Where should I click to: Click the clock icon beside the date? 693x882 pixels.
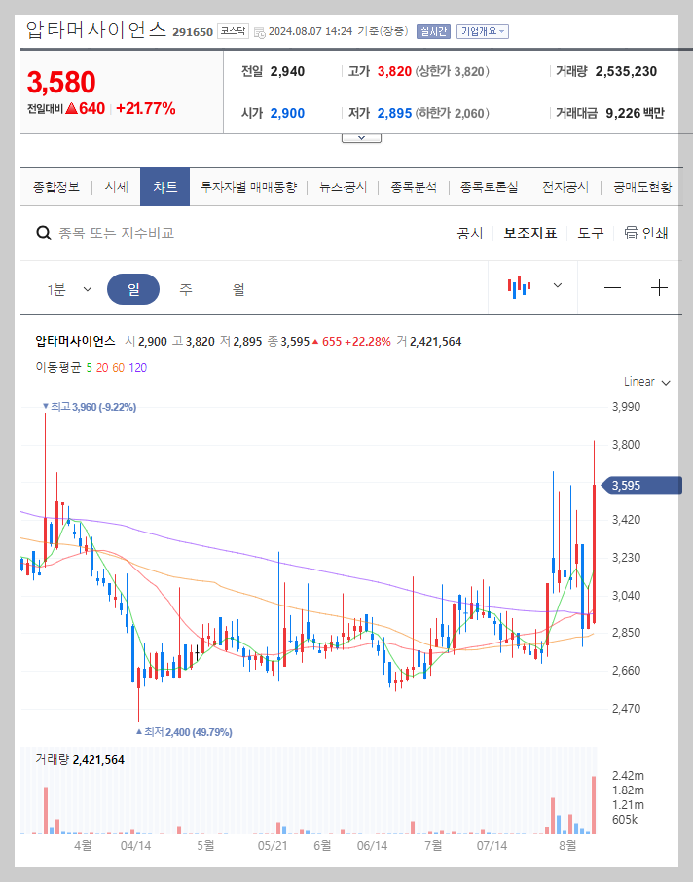tap(260, 33)
